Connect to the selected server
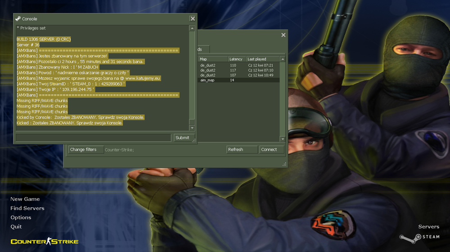The width and height of the screenshot is (450, 252). pyautogui.click(x=271, y=150)
